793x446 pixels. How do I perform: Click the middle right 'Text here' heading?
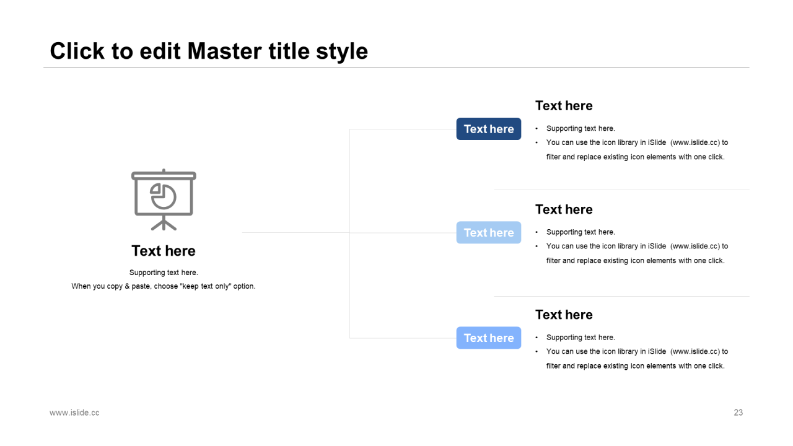pos(564,209)
